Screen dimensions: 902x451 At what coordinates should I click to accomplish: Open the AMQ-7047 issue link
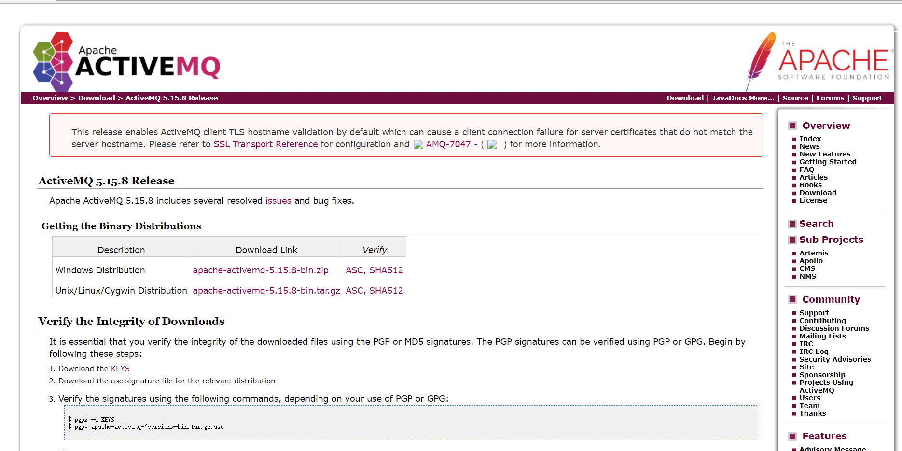pyautogui.click(x=448, y=144)
